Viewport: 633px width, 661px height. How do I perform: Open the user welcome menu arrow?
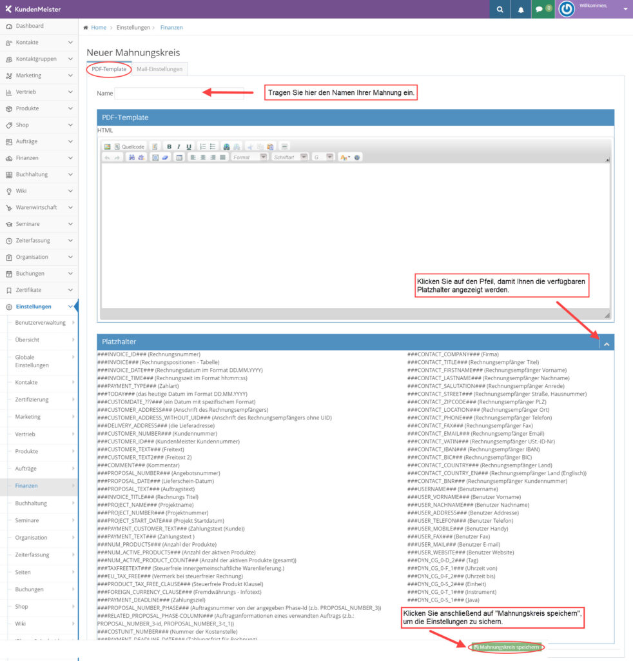click(x=625, y=9)
